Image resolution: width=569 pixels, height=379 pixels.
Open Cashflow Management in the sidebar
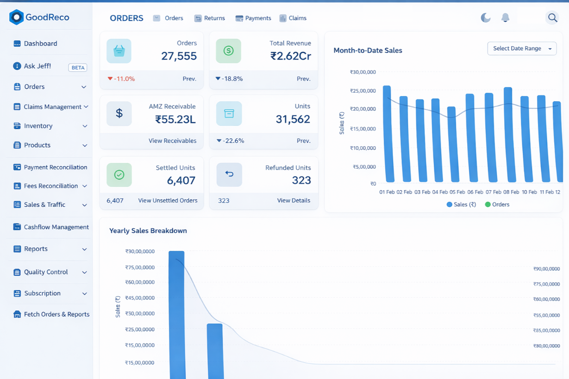pos(56,227)
